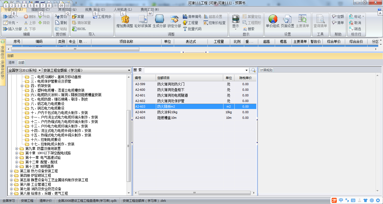This screenshot has width=383, height=204.
Task: Open 安装工程定额库 combo box
Action: coord(87,70)
